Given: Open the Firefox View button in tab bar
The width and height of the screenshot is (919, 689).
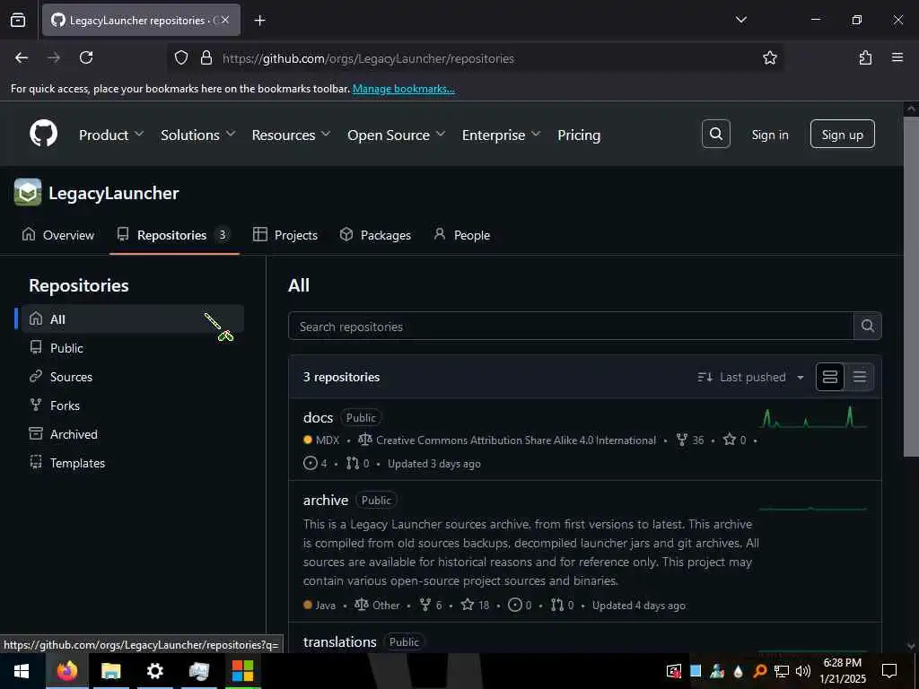Looking at the screenshot, I should 18,20.
